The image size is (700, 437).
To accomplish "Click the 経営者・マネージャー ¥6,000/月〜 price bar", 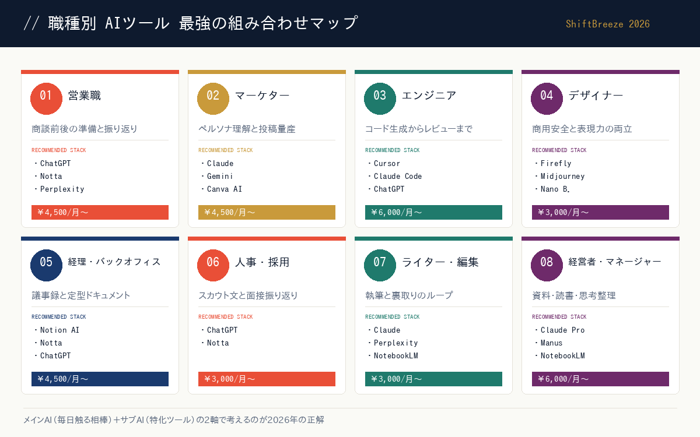I will tap(600, 379).
